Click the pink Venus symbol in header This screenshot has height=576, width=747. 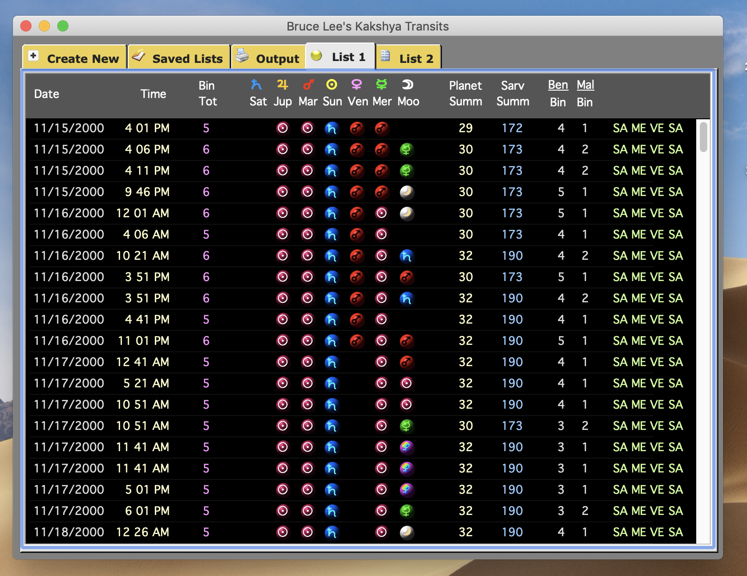point(356,85)
